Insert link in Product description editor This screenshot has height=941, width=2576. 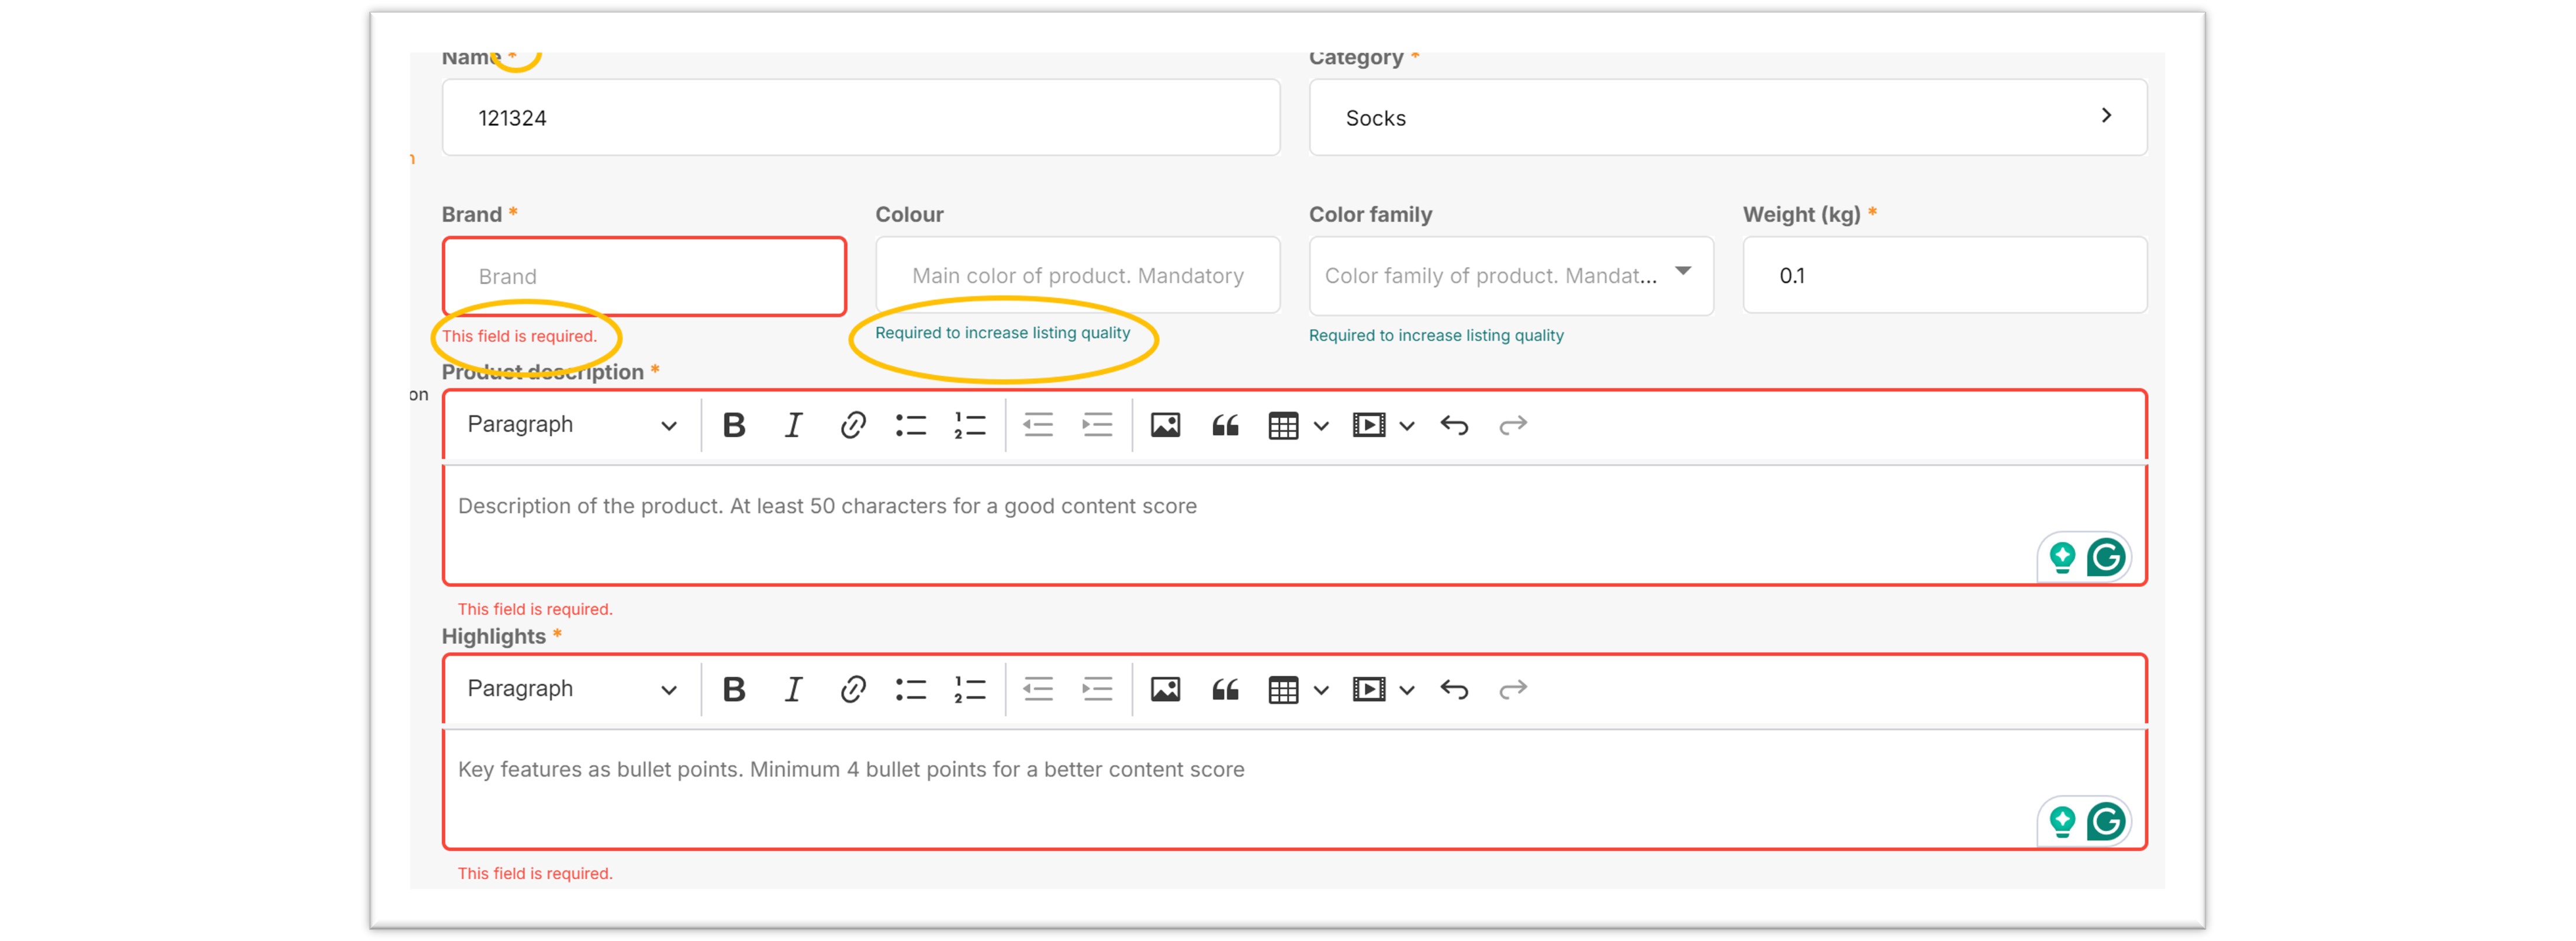852,425
